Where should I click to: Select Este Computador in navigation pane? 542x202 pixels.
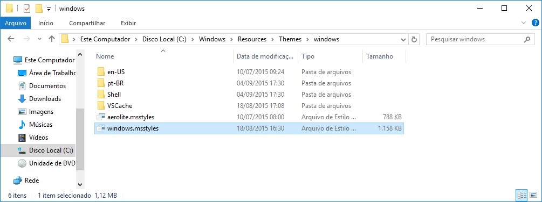[44, 60]
